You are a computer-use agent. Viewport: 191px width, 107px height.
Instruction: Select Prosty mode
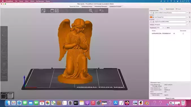pos(160,9)
